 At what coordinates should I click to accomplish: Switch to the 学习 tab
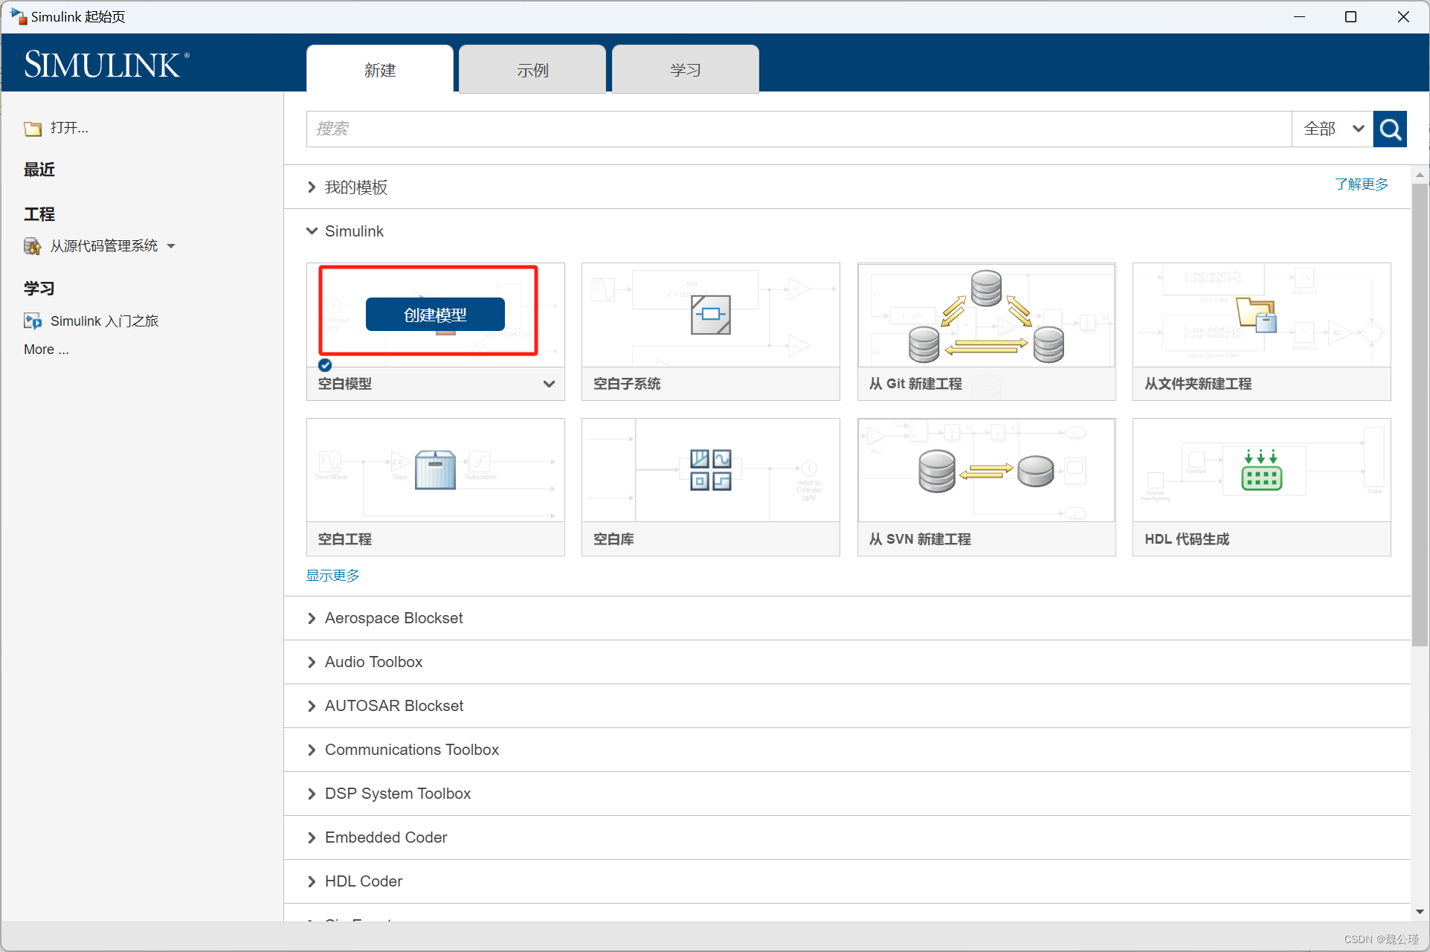tap(685, 70)
